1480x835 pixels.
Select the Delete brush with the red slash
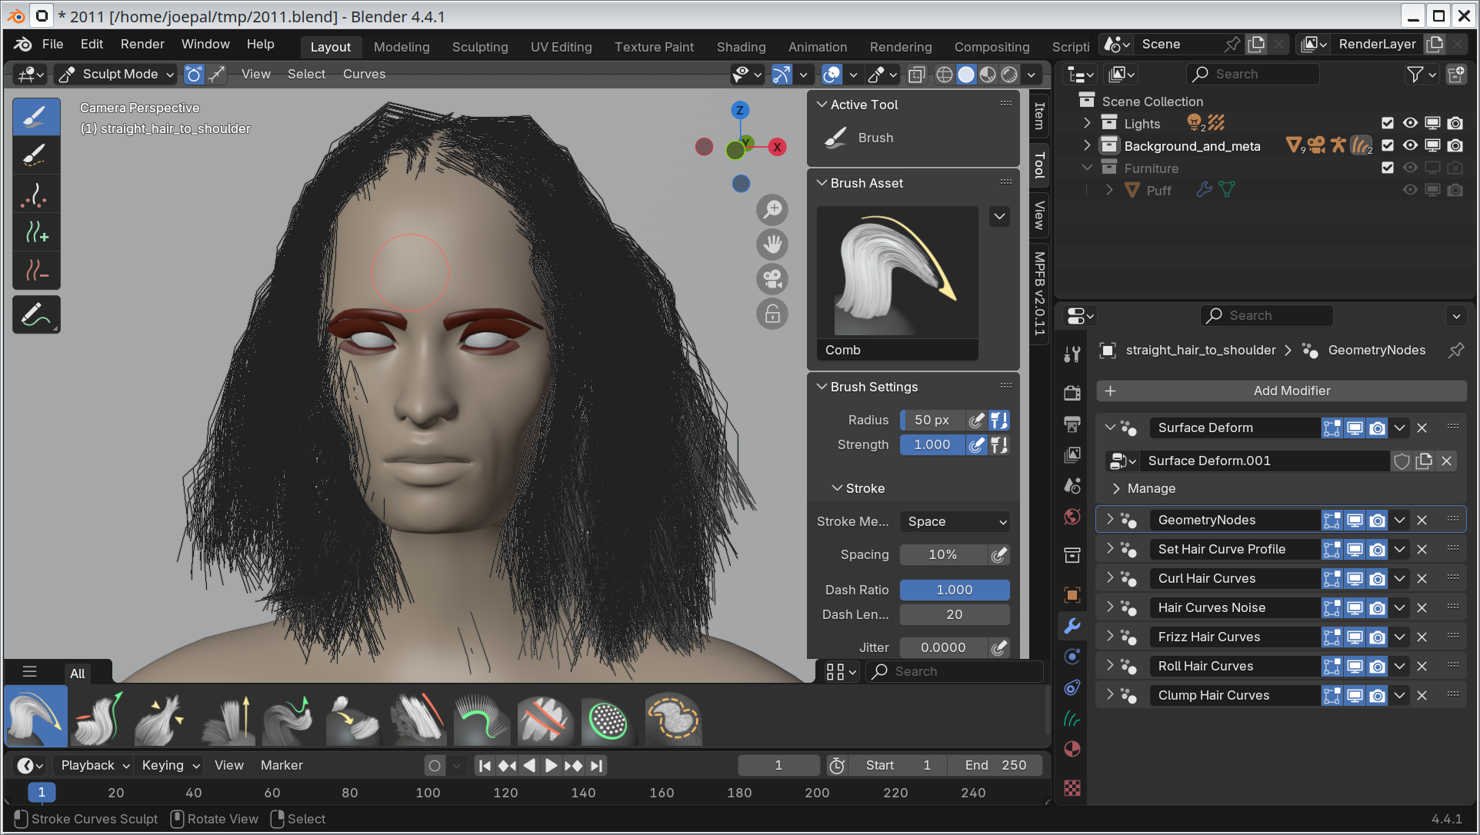[545, 720]
